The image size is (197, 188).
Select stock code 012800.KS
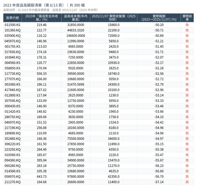[13, 95]
